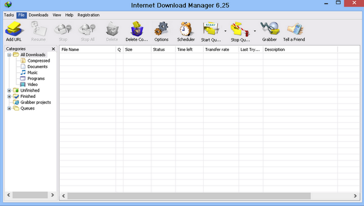Open the View menu
The image size is (364, 206).
57,15
